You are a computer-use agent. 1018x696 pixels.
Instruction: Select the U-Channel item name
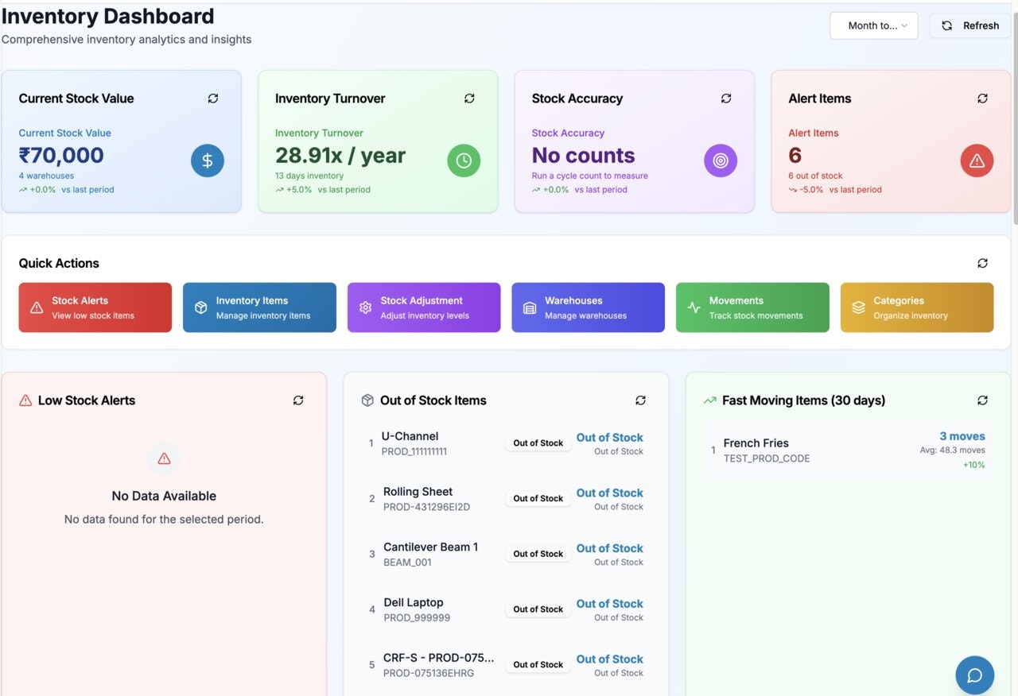(410, 436)
